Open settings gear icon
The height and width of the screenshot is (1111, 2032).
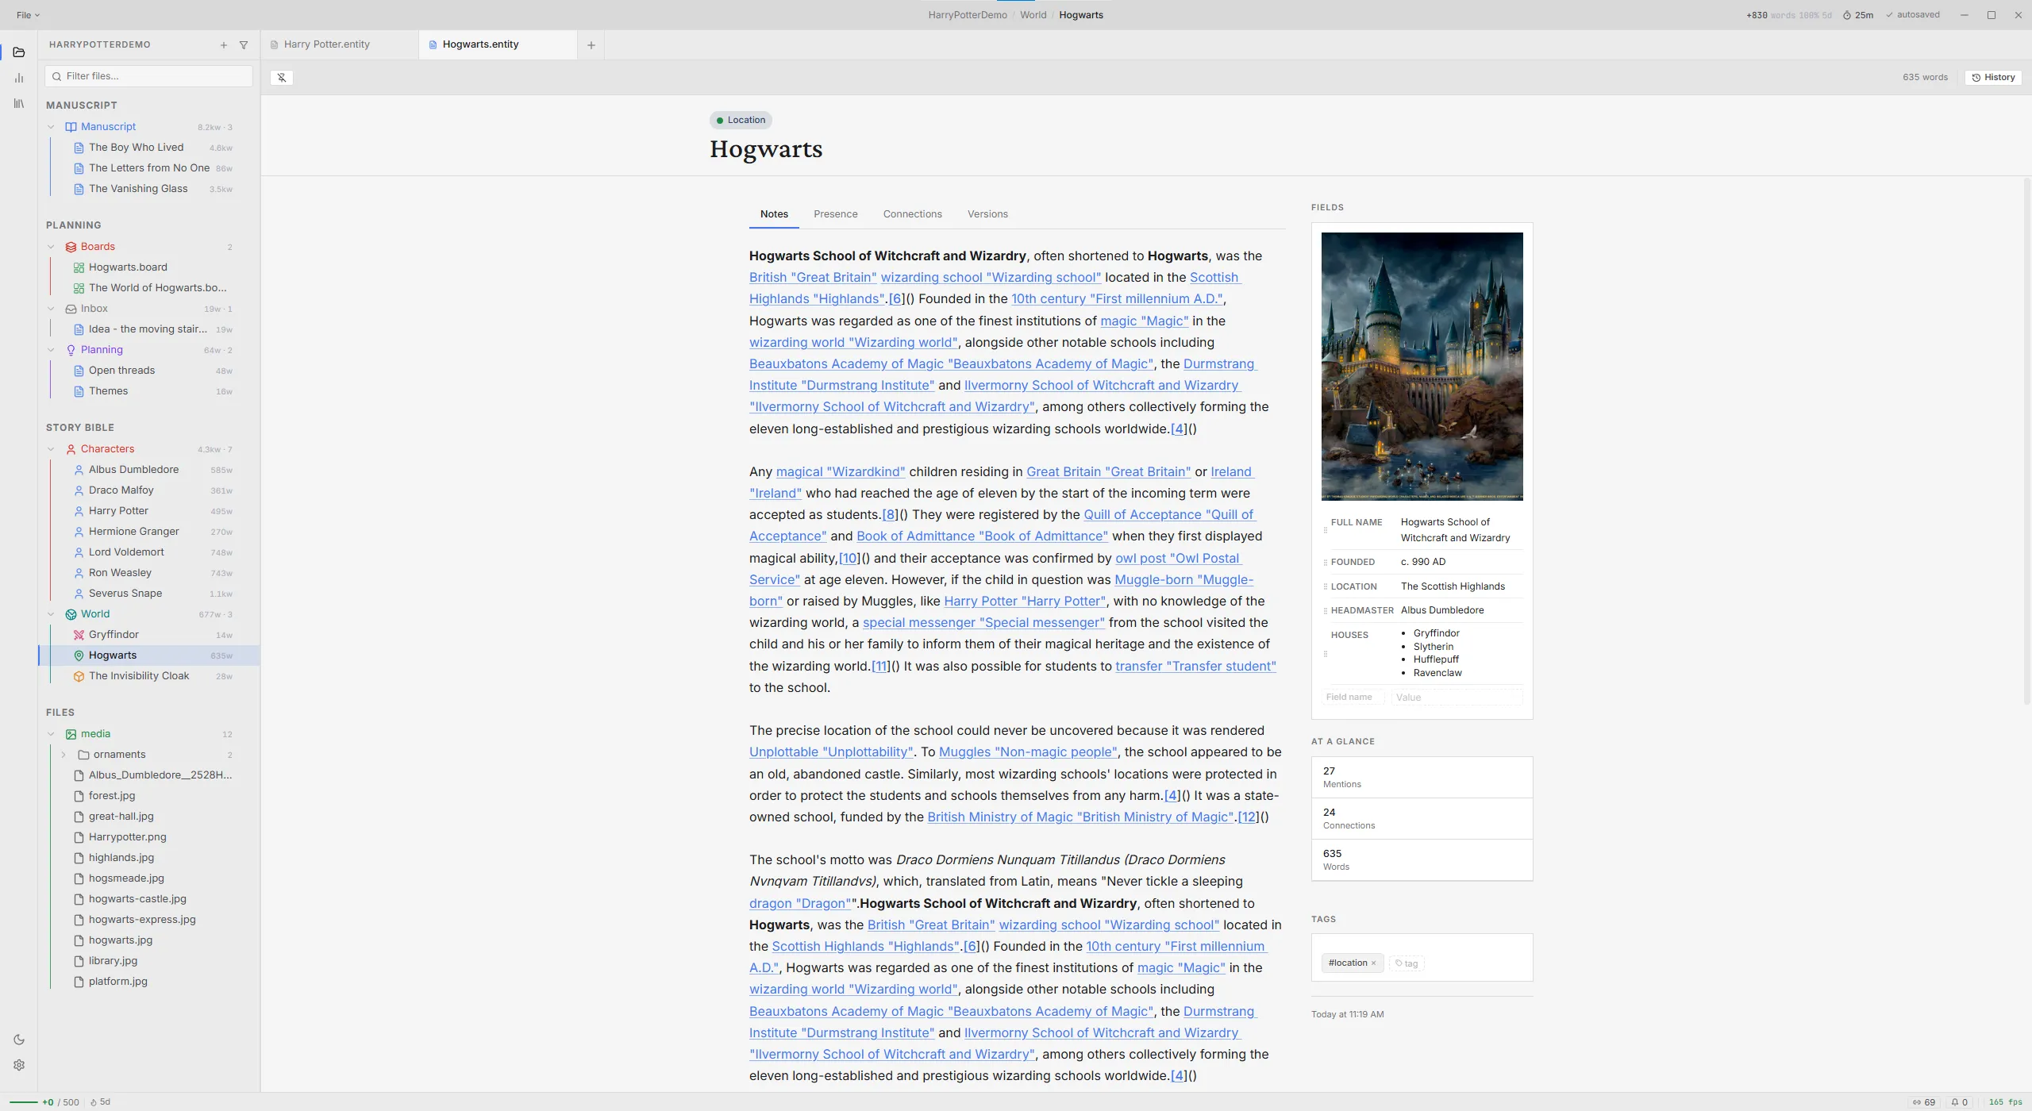click(x=19, y=1065)
